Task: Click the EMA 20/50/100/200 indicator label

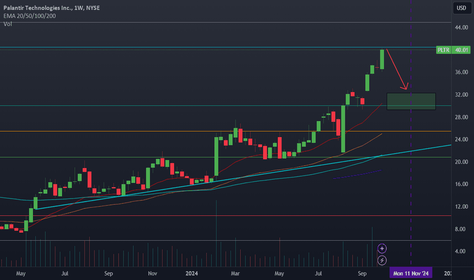Action: [29, 16]
